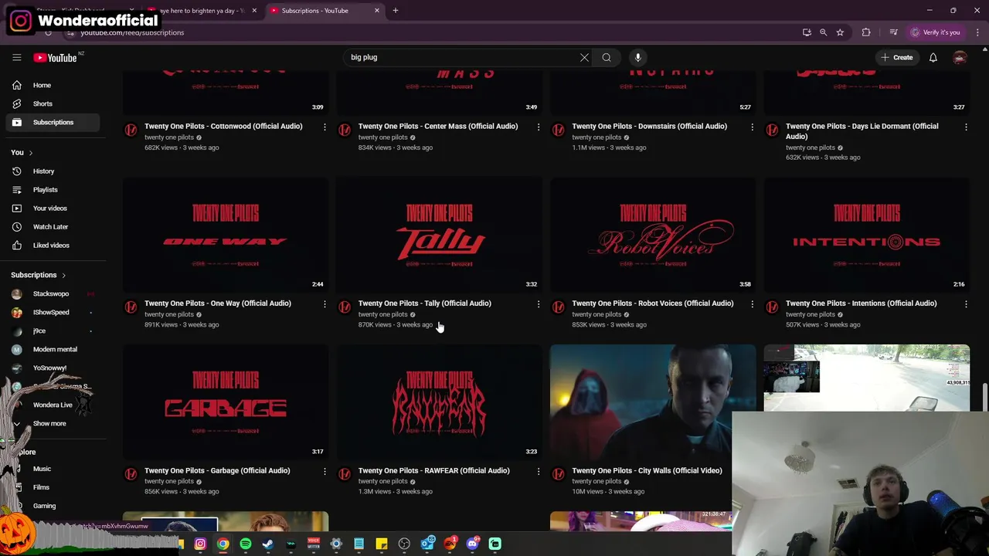
Task: Click the page vertical scrollbar thumb
Action: tap(984, 398)
